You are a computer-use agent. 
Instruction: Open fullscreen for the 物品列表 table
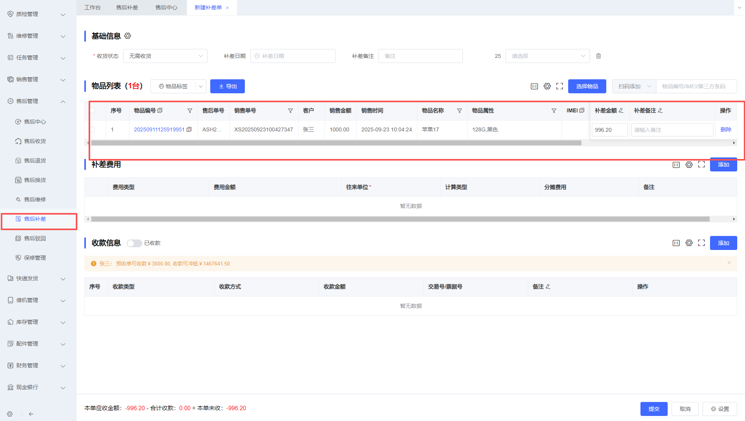560,86
